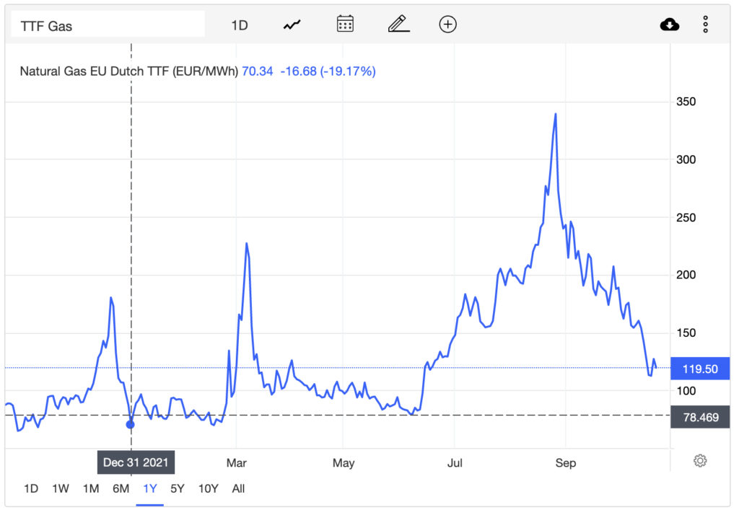
Task: Show All historical data
Action: click(238, 489)
